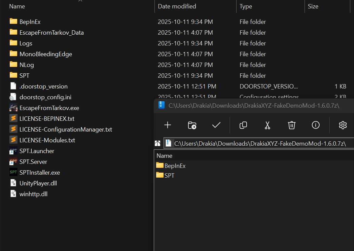Image resolution: width=354 pixels, height=251 pixels.
Task: Click the archive path input field
Action: (259, 143)
